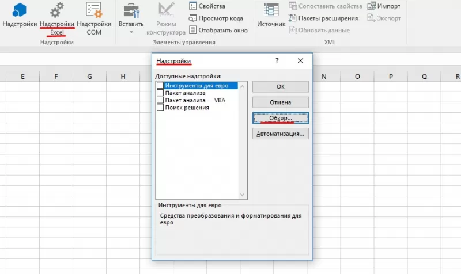Open the XML Источник pane

point(271,16)
